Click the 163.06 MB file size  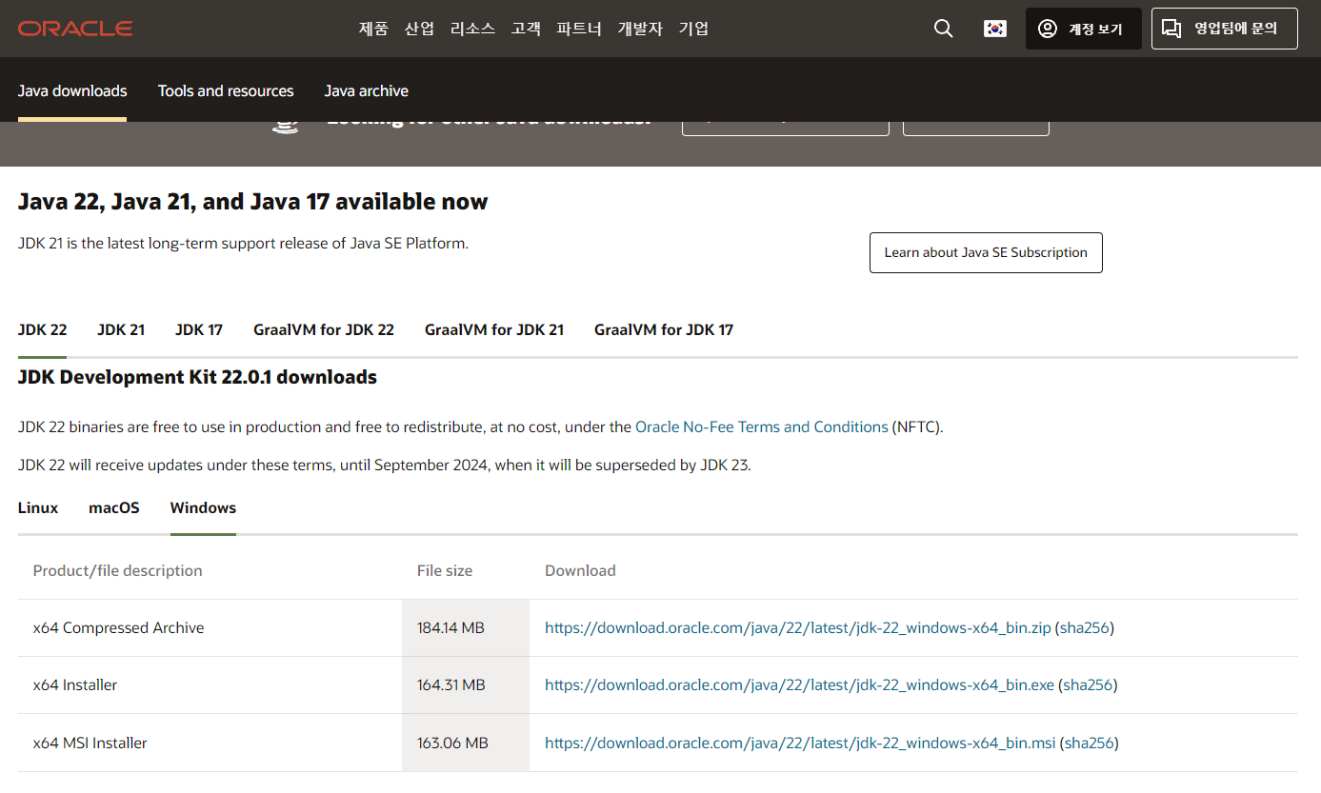(452, 743)
